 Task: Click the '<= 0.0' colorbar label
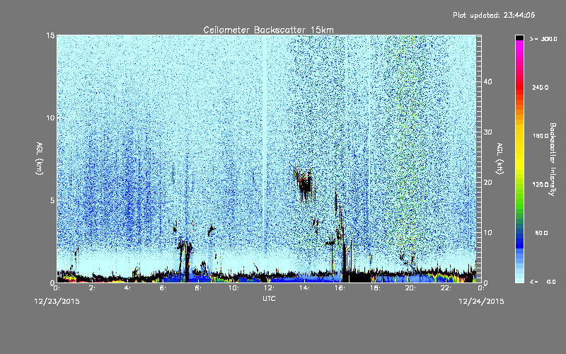coord(543,282)
